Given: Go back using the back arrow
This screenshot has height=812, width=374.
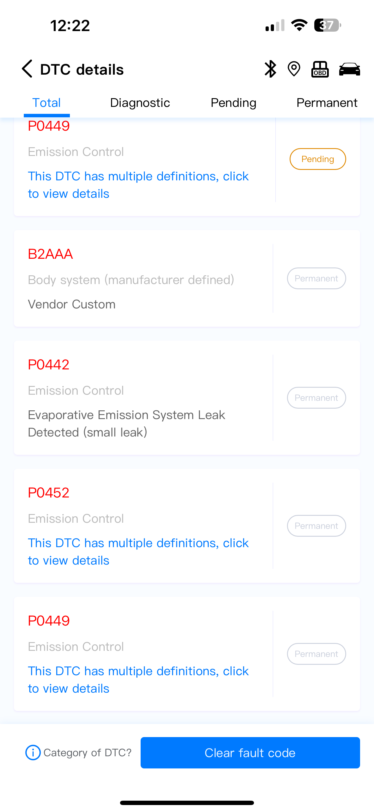Looking at the screenshot, I should coord(27,69).
